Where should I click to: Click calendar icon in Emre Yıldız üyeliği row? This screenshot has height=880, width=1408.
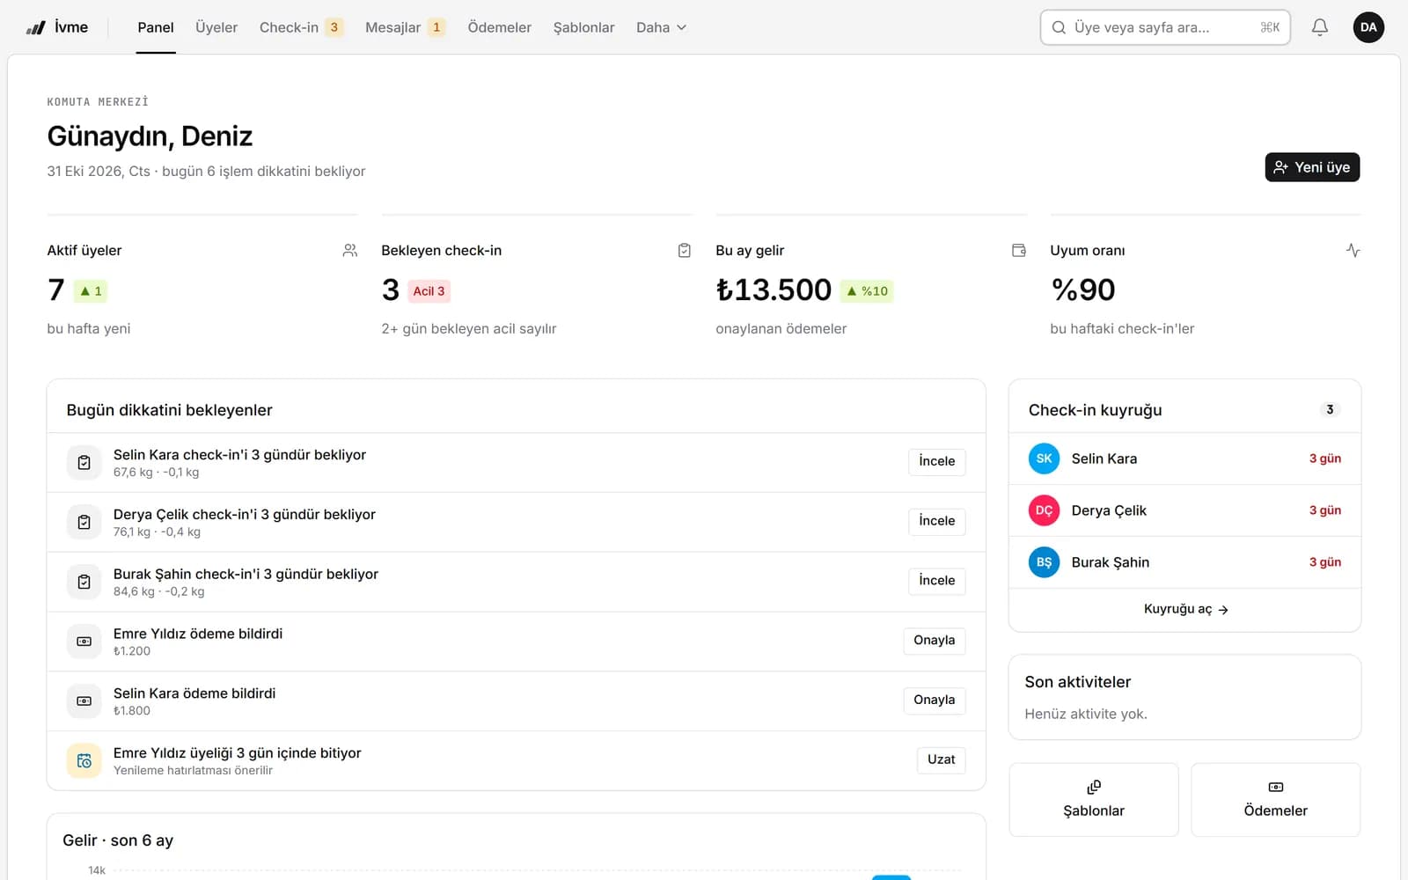pyautogui.click(x=84, y=761)
